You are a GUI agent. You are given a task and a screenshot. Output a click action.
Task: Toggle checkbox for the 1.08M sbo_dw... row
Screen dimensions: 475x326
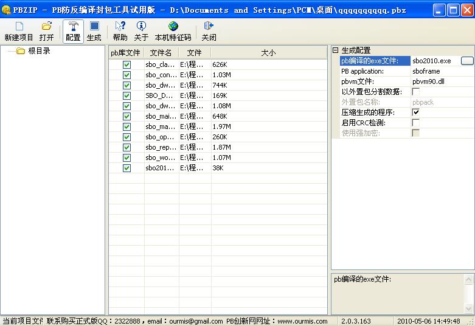pyautogui.click(x=127, y=106)
